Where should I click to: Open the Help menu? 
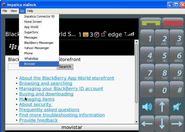coord(30,11)
